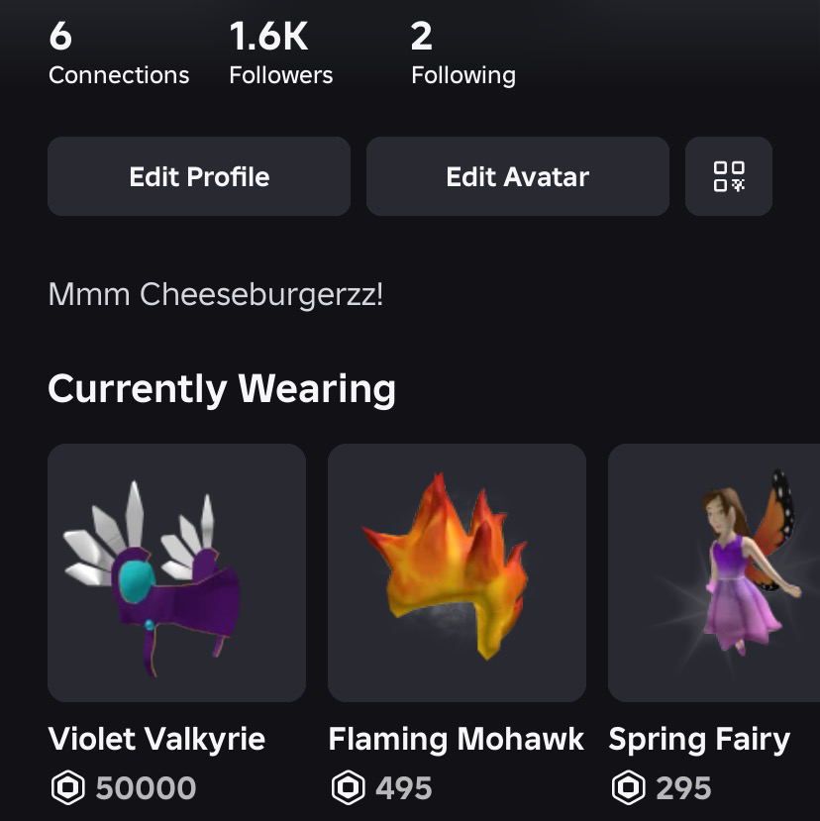Click the Mmm Cheeseburgerzz bio text
This screenshot has width=820, height=821.
click(215, 294)
